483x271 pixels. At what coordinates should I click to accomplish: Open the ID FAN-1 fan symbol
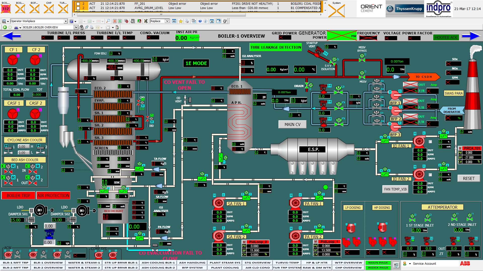(419, 141)
